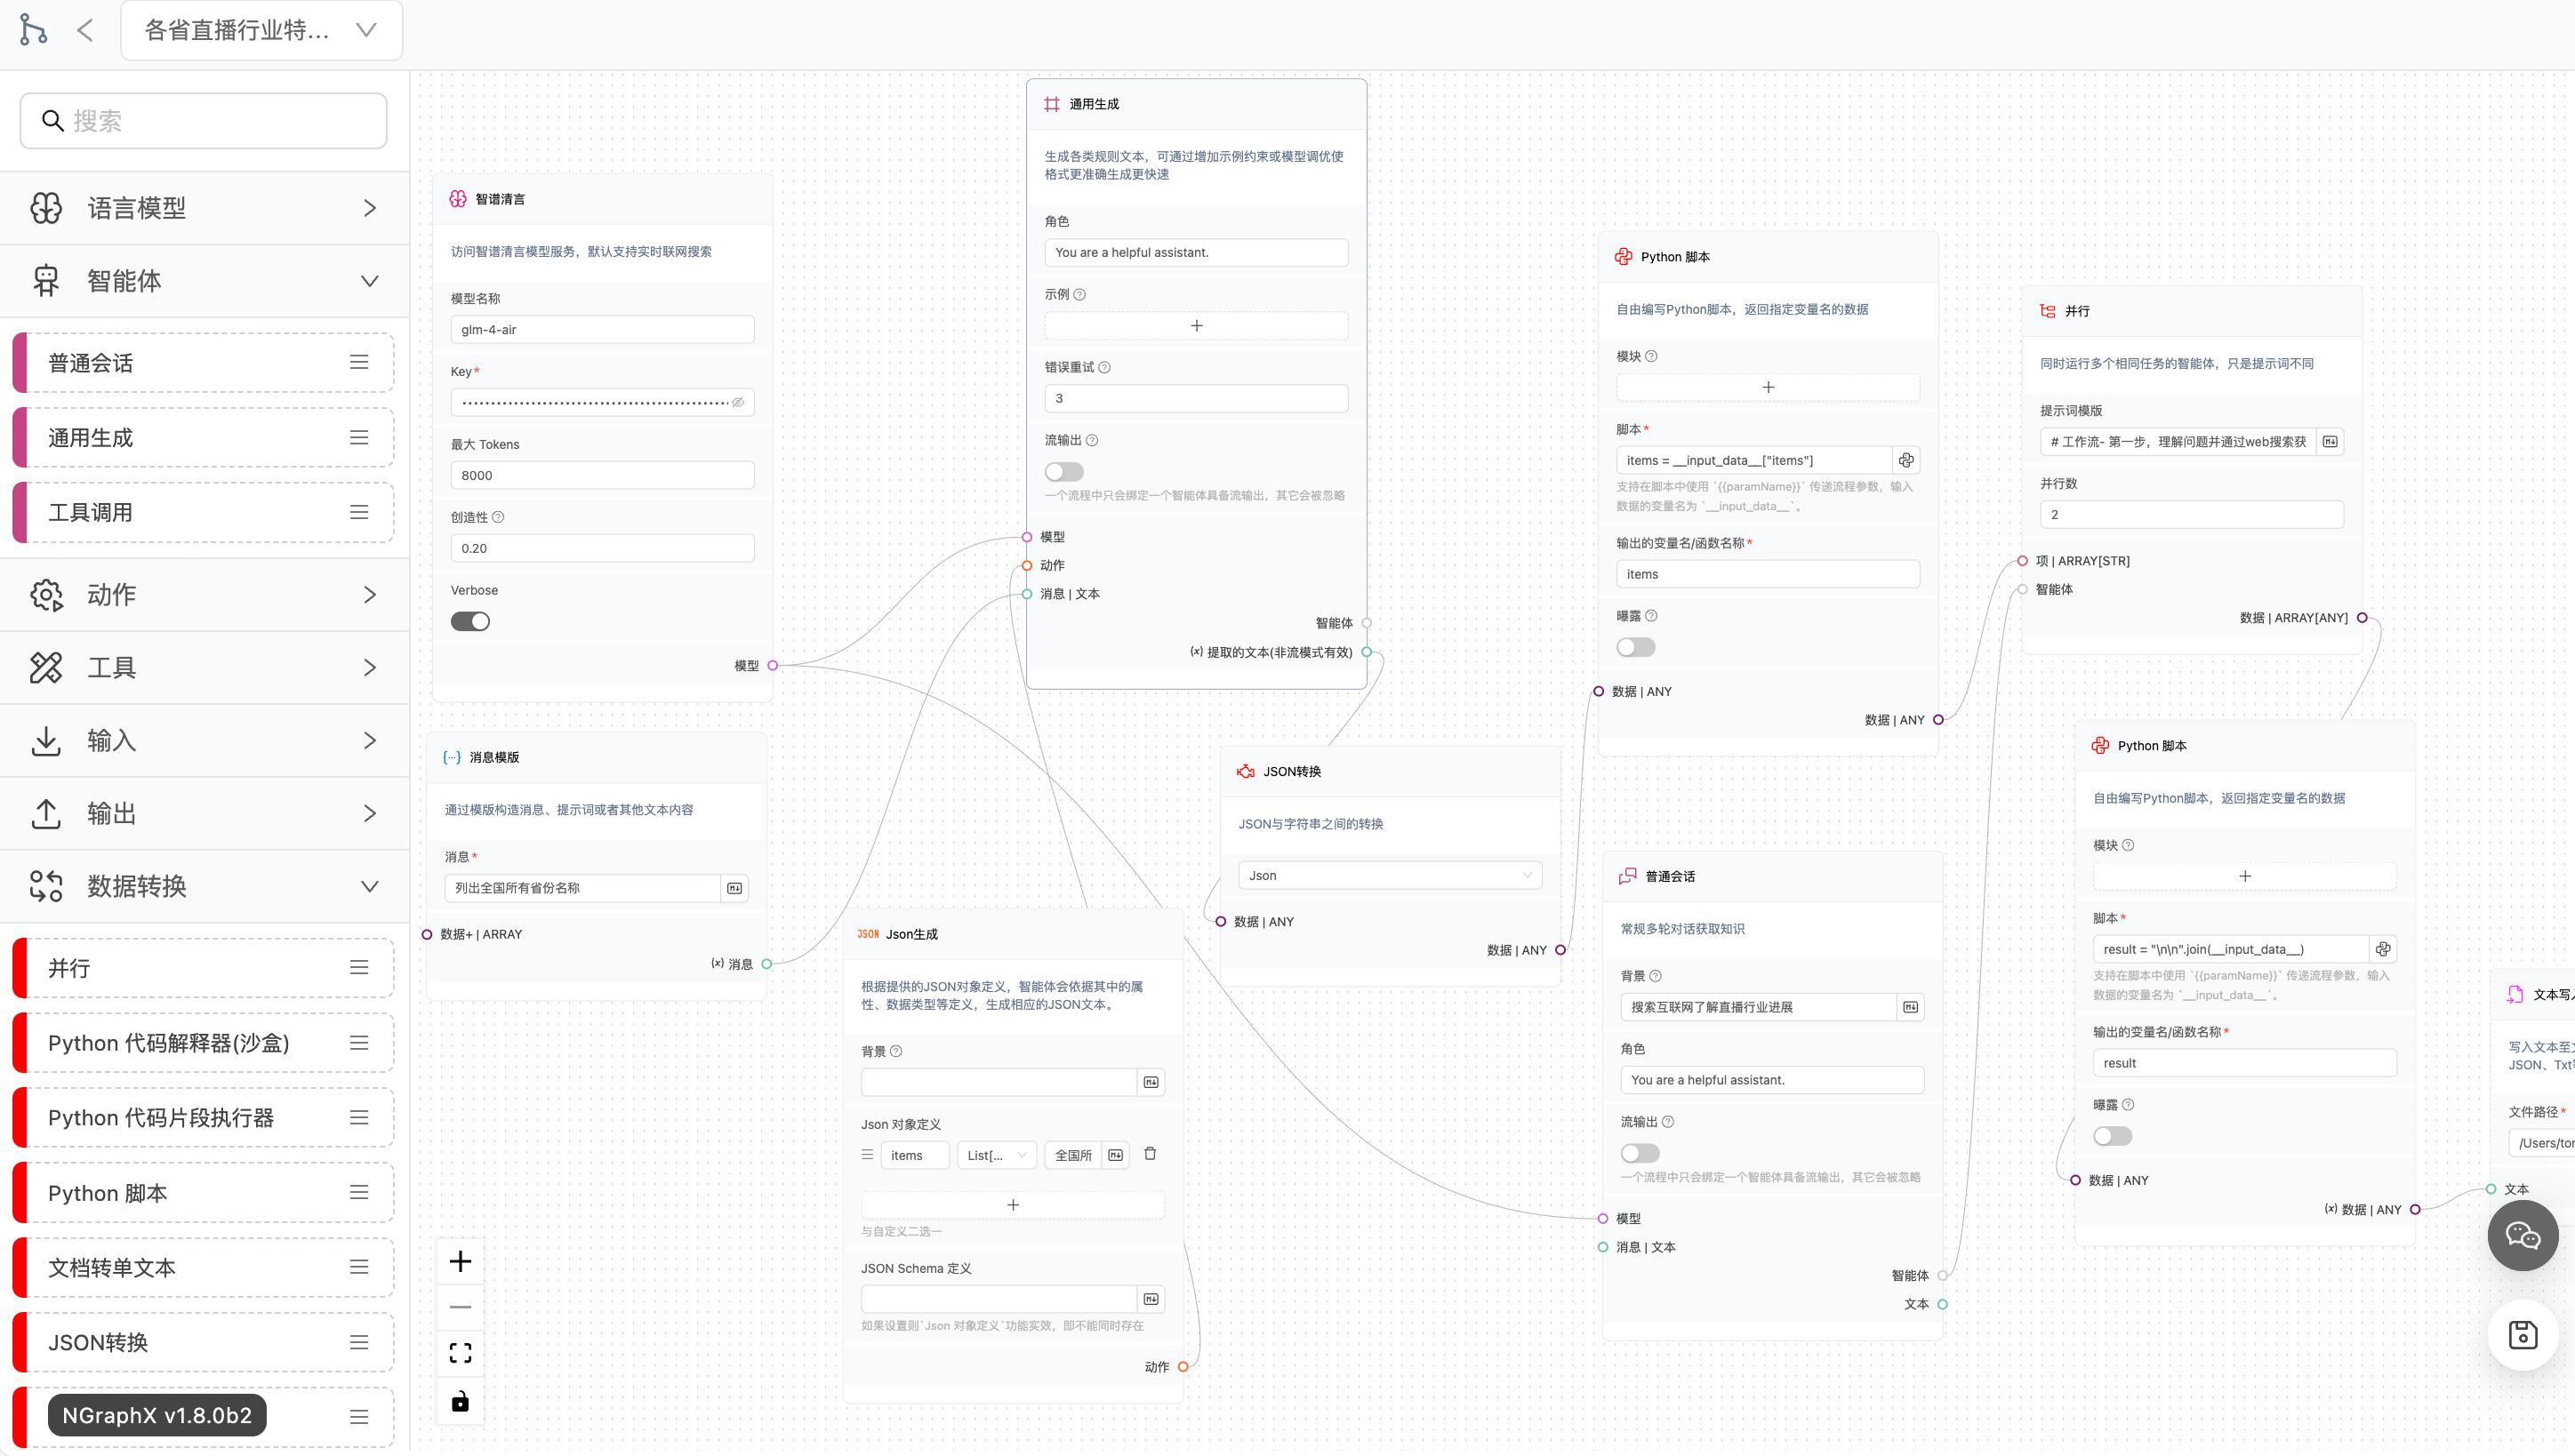The width and height of the screenshot is (2575, 1456).
Task: Toggle 曝露 switch in first Python 脚本 node
Action: (1636, 647)
